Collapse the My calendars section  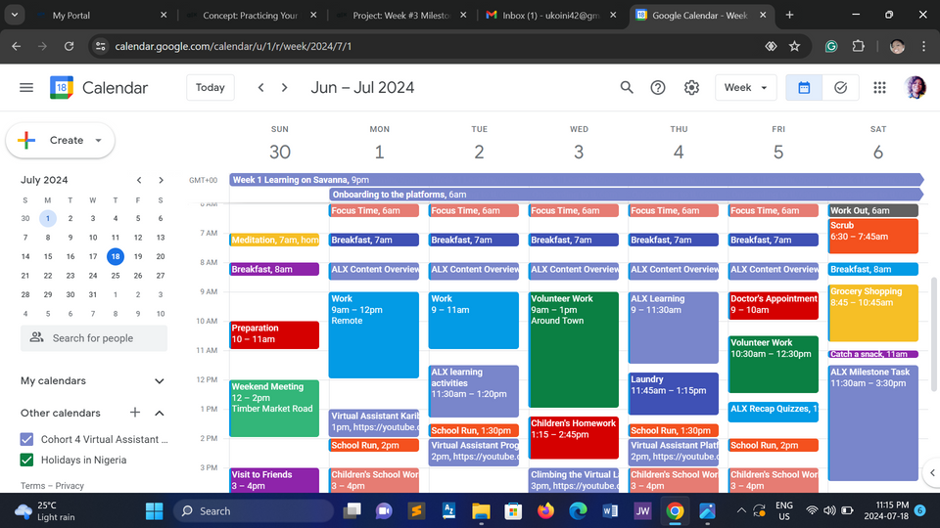[x=160, y=381]
